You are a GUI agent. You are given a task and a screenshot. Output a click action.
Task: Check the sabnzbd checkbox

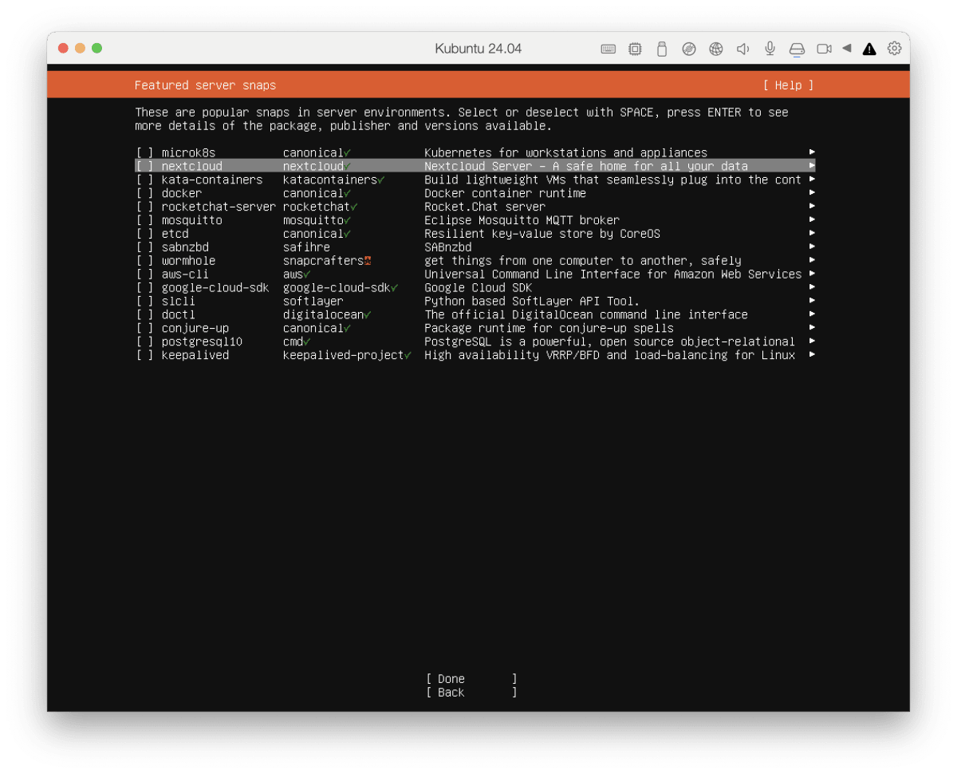click(144, 247)
